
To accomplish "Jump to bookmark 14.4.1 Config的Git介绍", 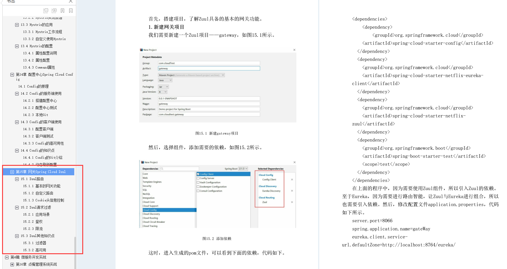I will point(42,157).
